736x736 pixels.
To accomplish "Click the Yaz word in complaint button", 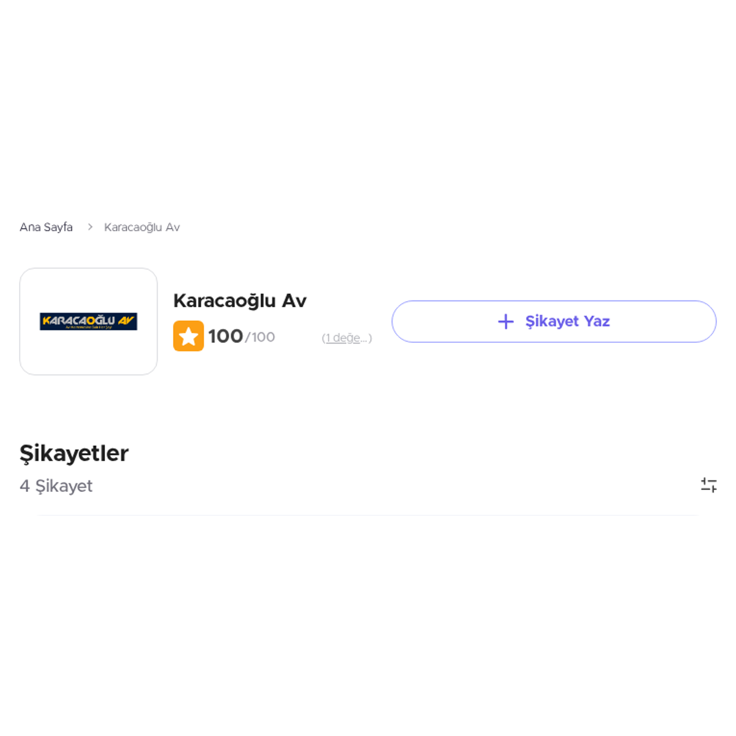I will [x=597, y=321].
